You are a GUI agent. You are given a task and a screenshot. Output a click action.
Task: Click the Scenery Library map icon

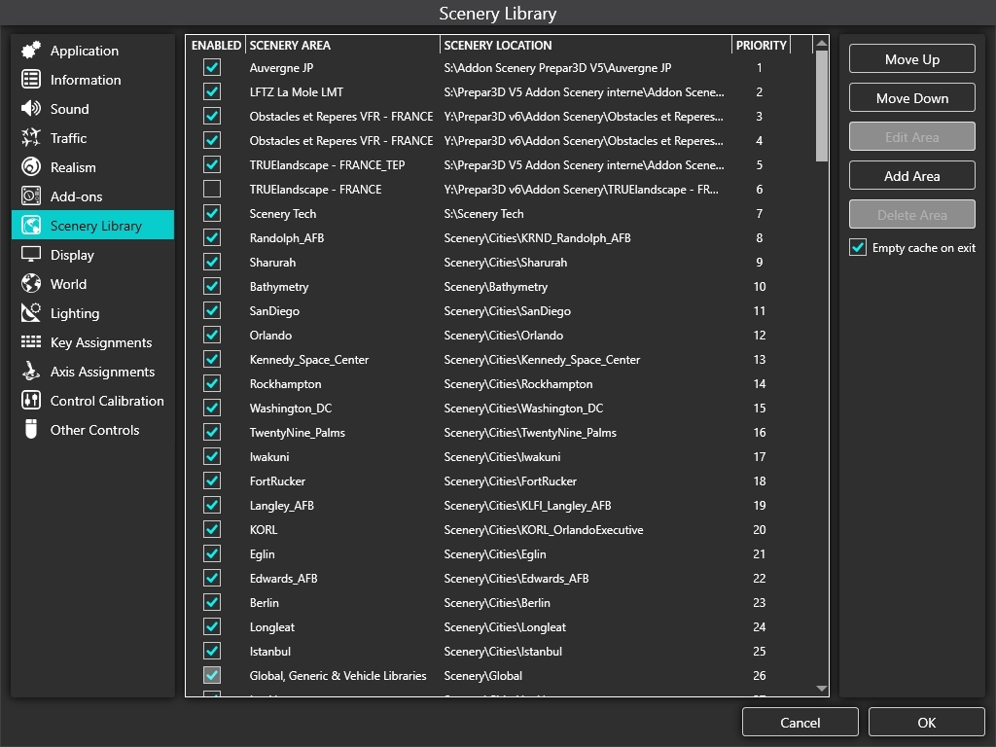click(x=31, y=226)
